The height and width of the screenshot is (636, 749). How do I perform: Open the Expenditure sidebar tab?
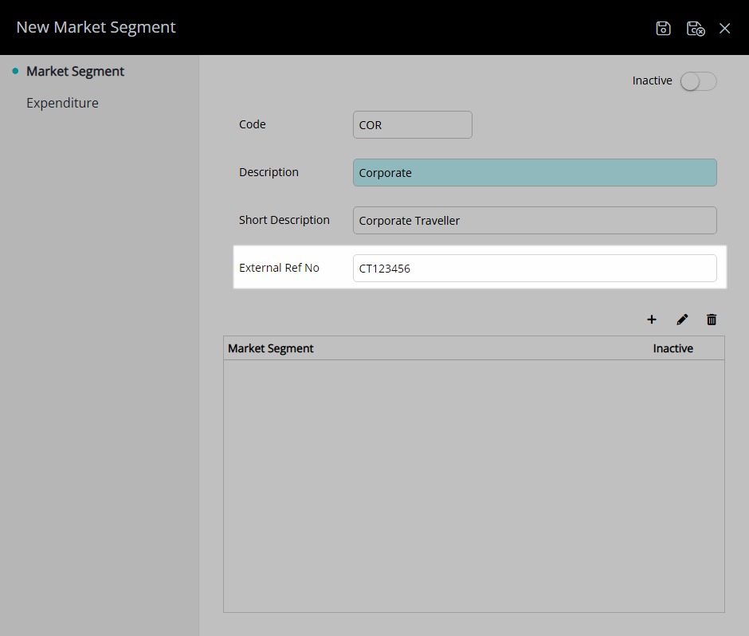[x=63, y=103]
